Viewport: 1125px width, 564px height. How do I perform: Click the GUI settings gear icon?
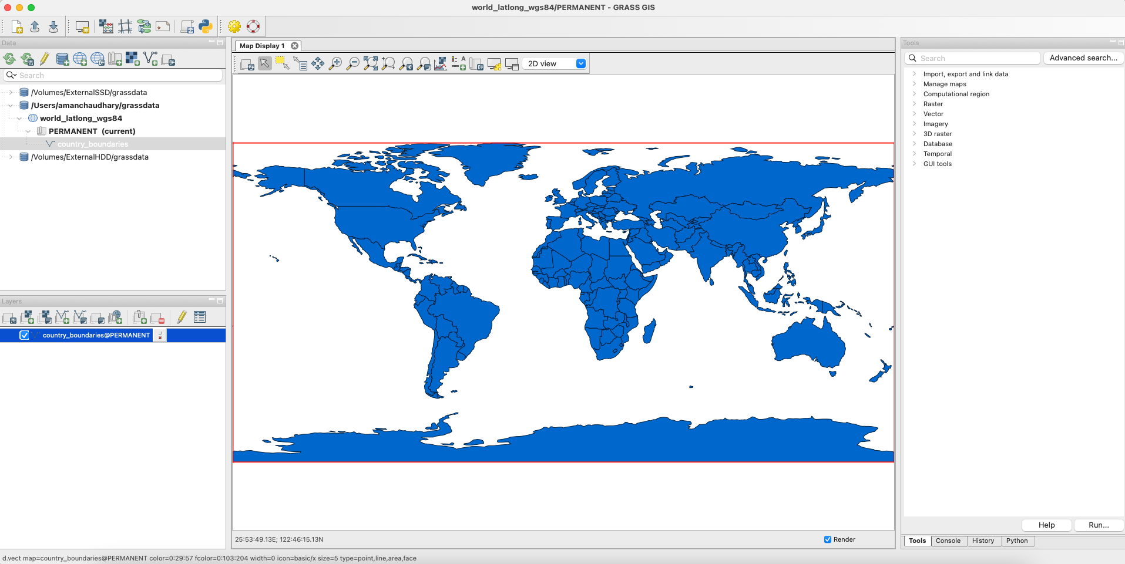[x=234, y=26]
